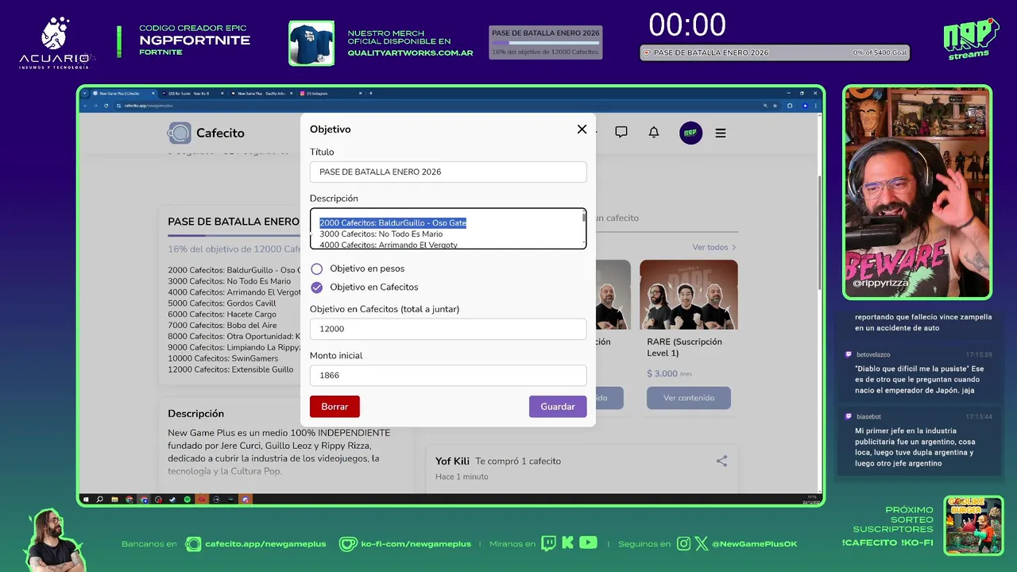Open the RARE Suscripción Level 1 thumbnail
Viewport: 1017px width, 572px height.
[x=689, y=295]
